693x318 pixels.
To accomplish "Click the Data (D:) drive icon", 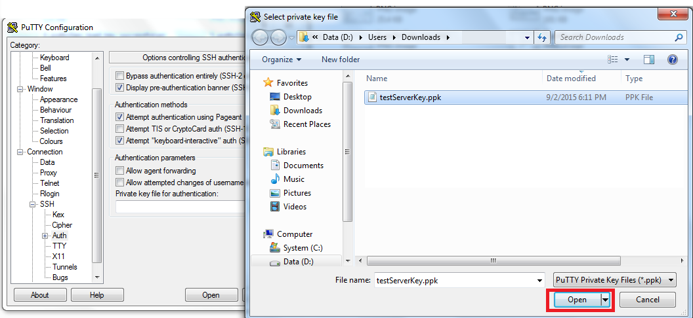I will [275, 262].
